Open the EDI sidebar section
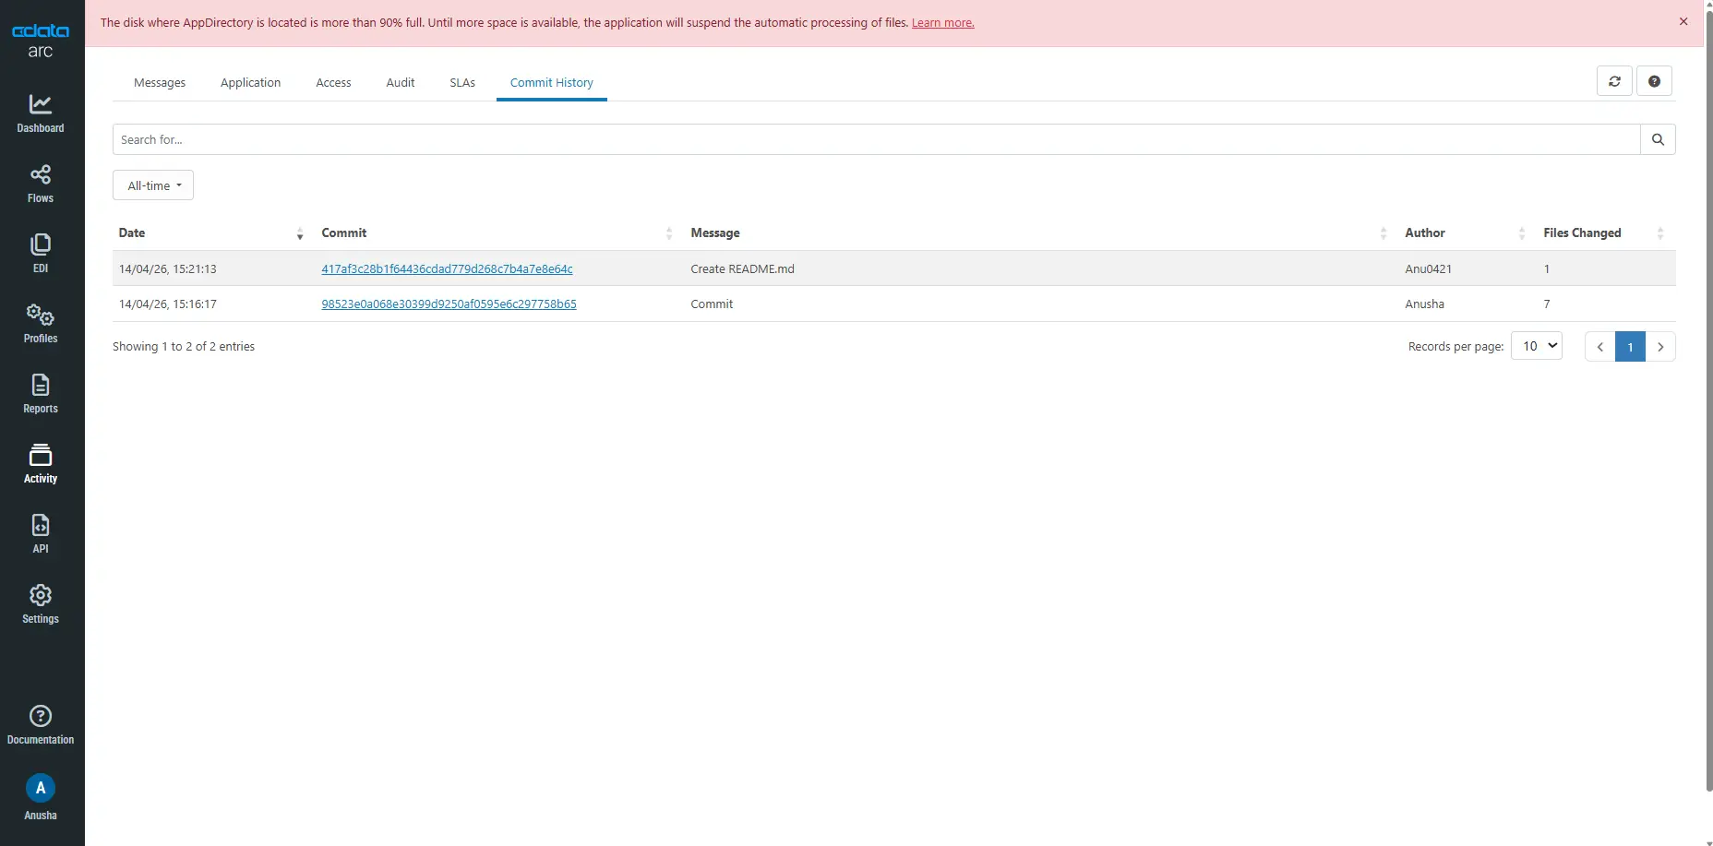1713x846 pixels. [x=41, y=254]
